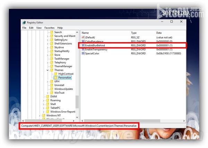Image resolution: width=208 pixels, height=148 pixels.
Task: Click the values pane horizontal scrollbar thumb
Action: point(122,121)
